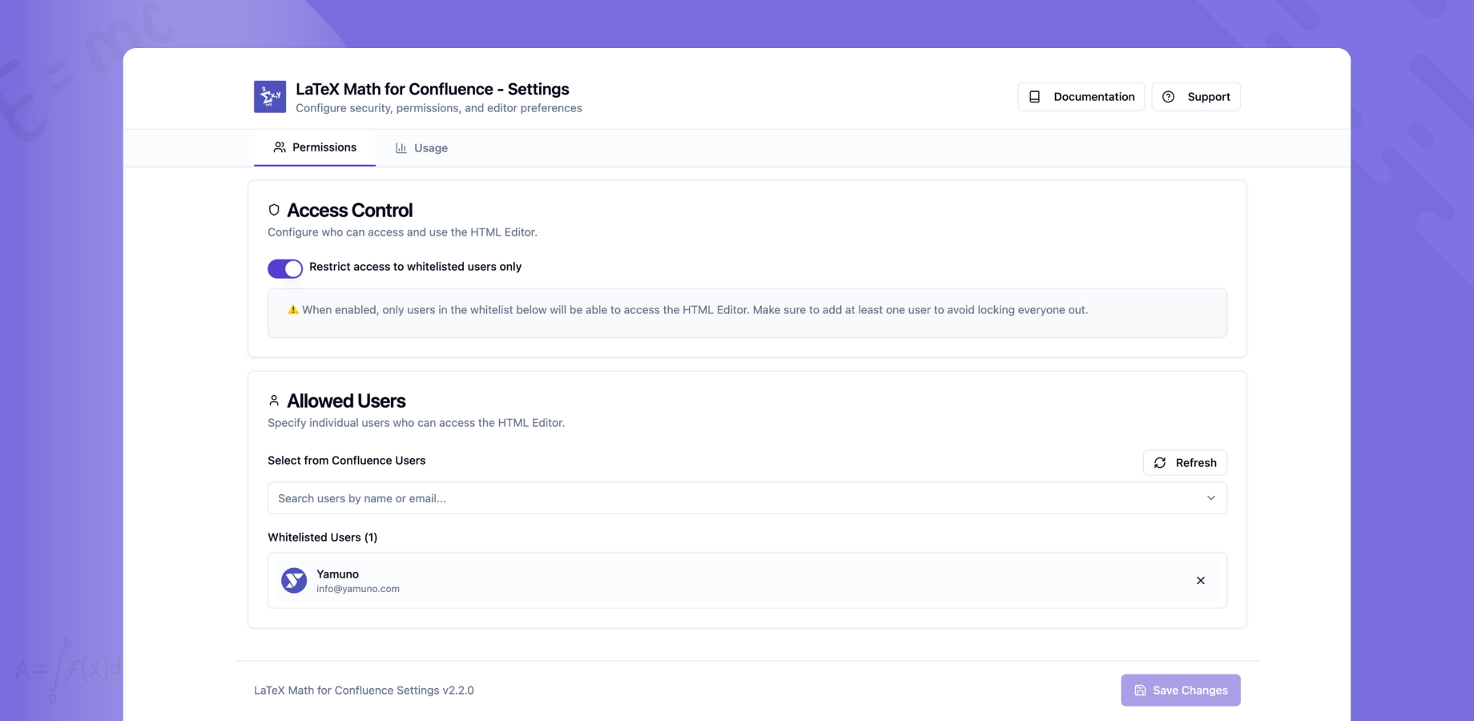
Task: Click the warning triangle icon in the notice
Action: tap(292, 308)
